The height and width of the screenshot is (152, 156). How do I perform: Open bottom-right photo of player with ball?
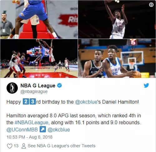[x=117, y=58]
